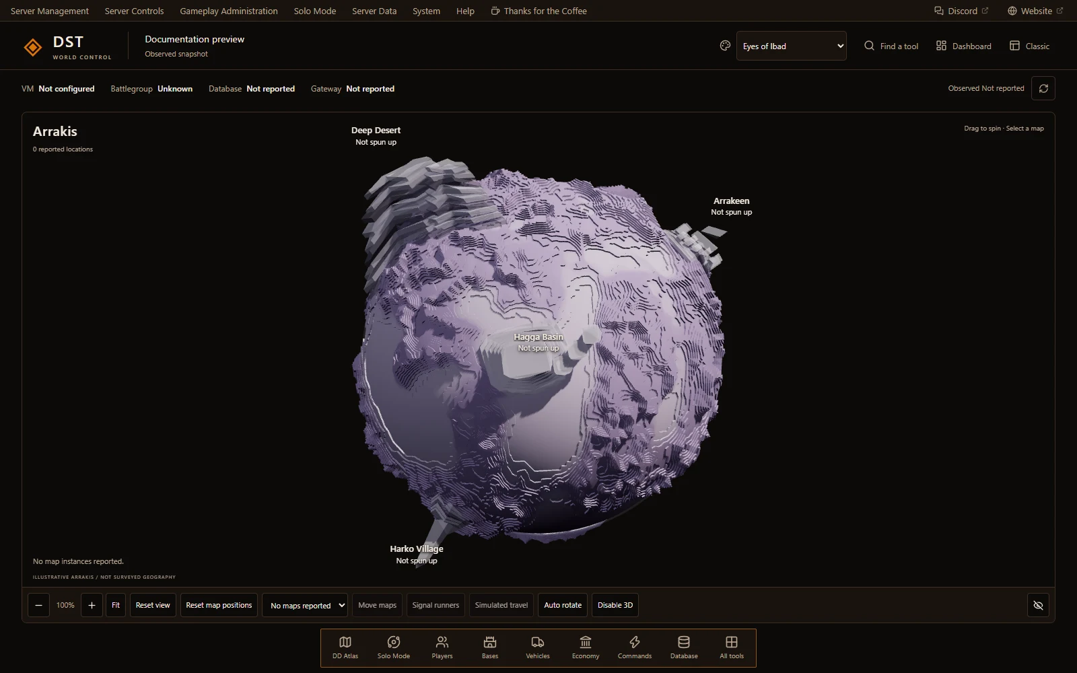
Task: Toggle Simulated travel
Action: [x=501, y=605]
